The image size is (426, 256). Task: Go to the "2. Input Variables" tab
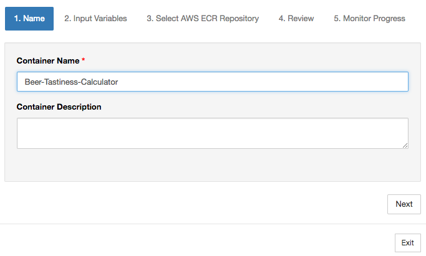pos(95,19)
